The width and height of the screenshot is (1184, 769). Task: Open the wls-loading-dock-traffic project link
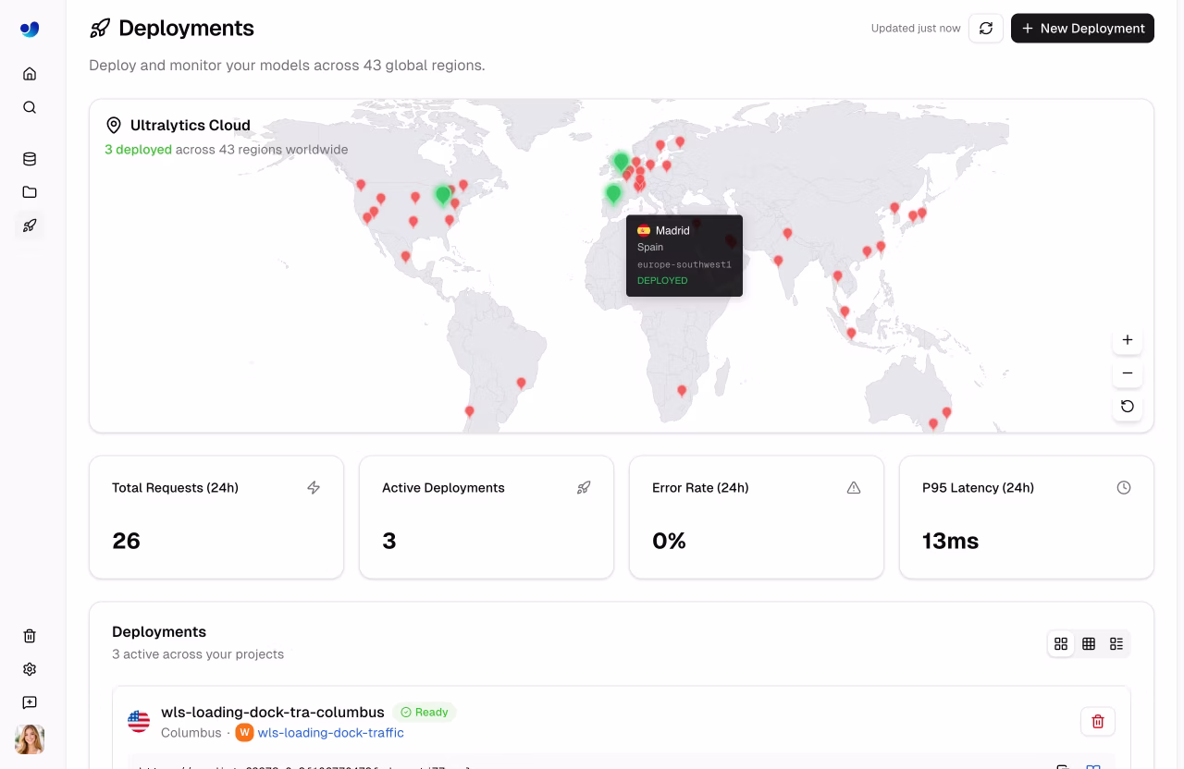[330, 732]
